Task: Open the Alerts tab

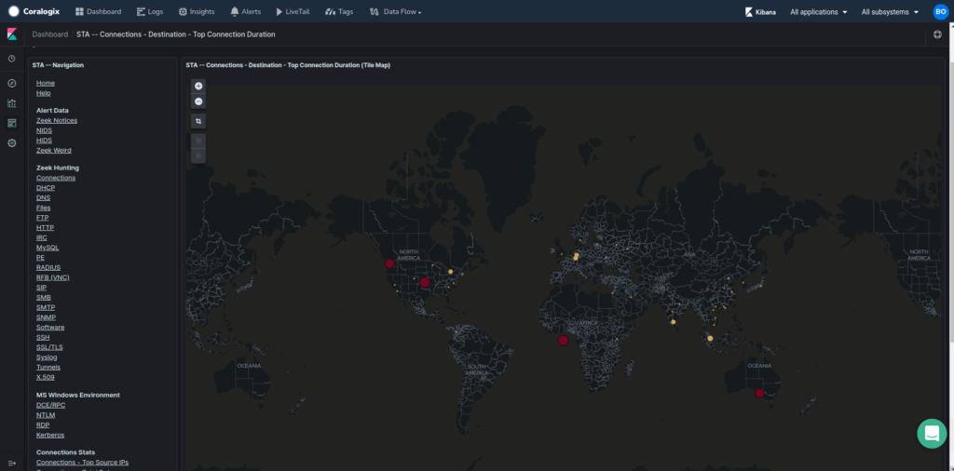Action: 246,11
